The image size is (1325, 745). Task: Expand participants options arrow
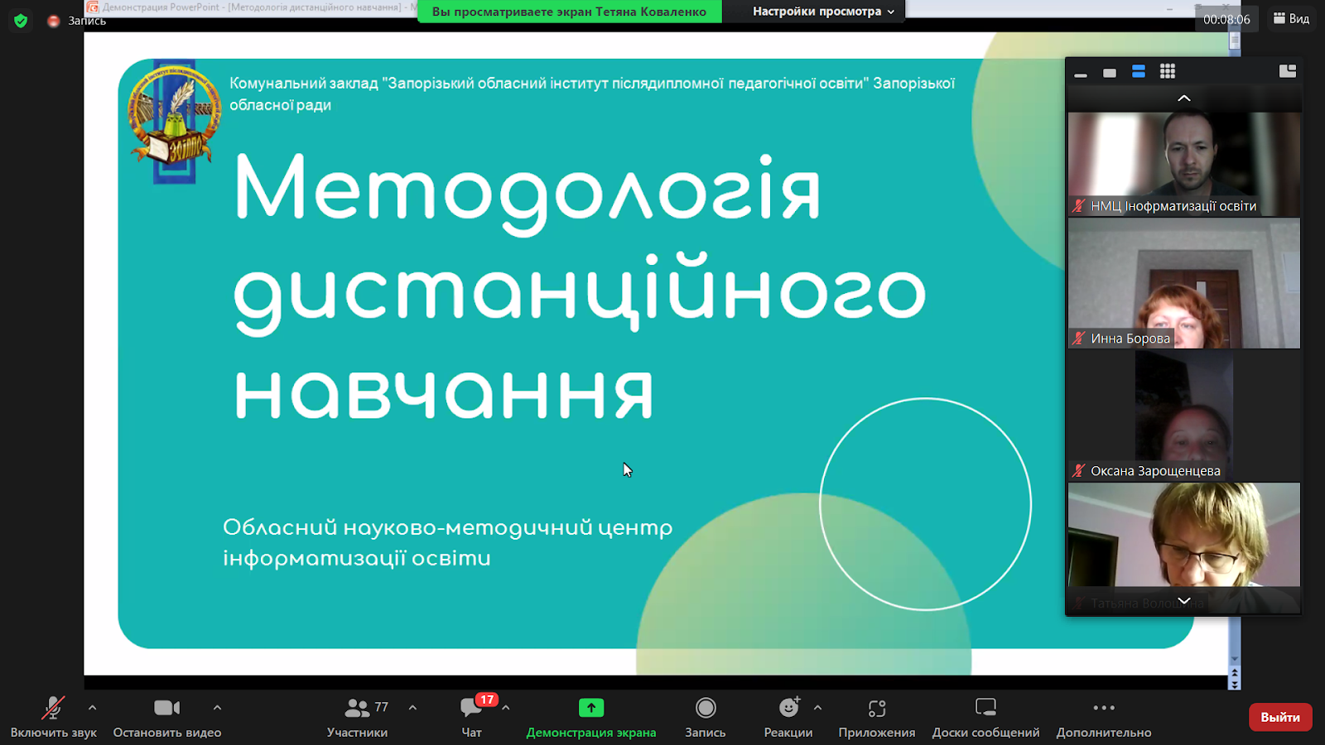click(412, 708)
